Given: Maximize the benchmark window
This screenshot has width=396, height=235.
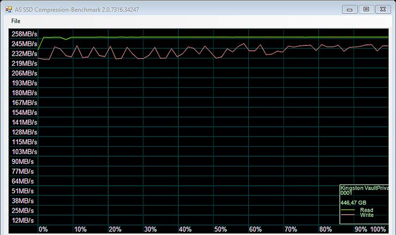Looking at the screenshot, I should coord(366,9).
